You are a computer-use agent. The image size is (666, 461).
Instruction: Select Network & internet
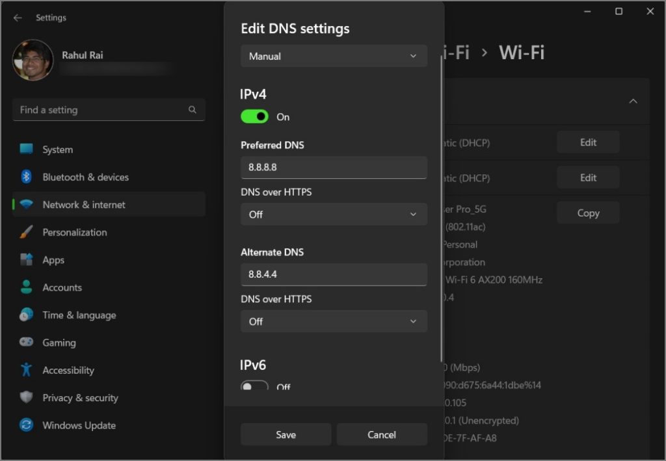pyautogui.click(x=109, y=205)
